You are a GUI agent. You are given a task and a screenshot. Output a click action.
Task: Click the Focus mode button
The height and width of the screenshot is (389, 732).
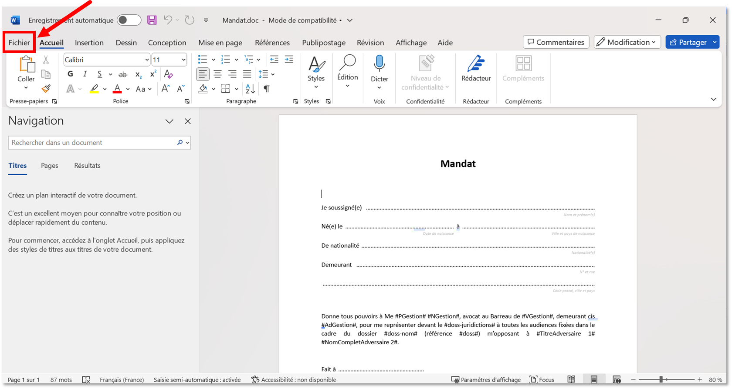[542, 379]
